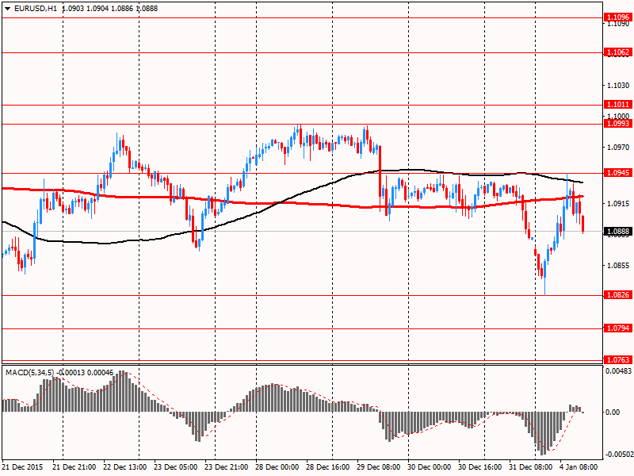Screen dimensions: 634x476
Task: Click the triangle arrow beside EURUSD,H1 title
Action: point(6,7)
